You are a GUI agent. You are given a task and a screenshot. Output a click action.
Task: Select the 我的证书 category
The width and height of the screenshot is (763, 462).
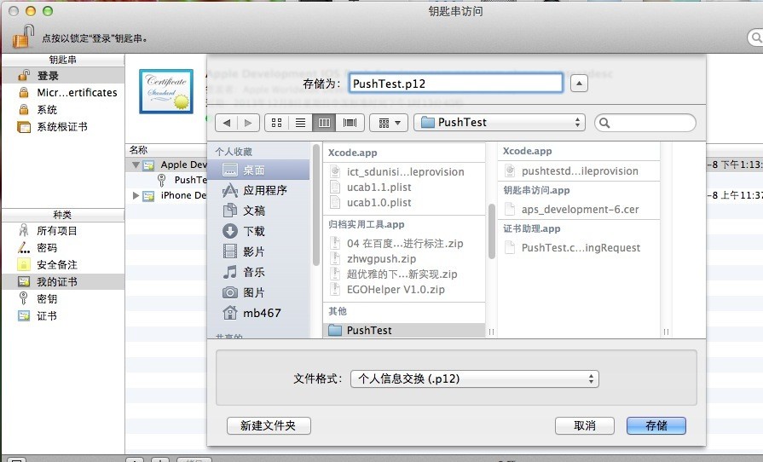[x=63, y=281]
